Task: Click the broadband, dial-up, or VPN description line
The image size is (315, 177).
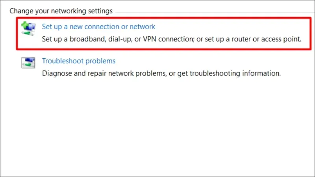Action: click(171, 39)
